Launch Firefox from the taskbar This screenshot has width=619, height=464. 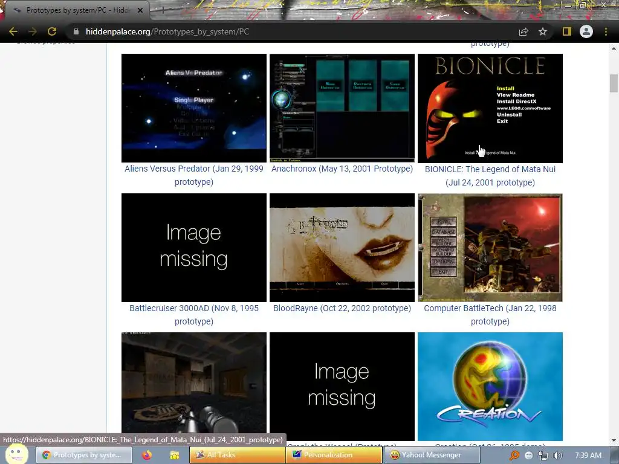(147, 455)
